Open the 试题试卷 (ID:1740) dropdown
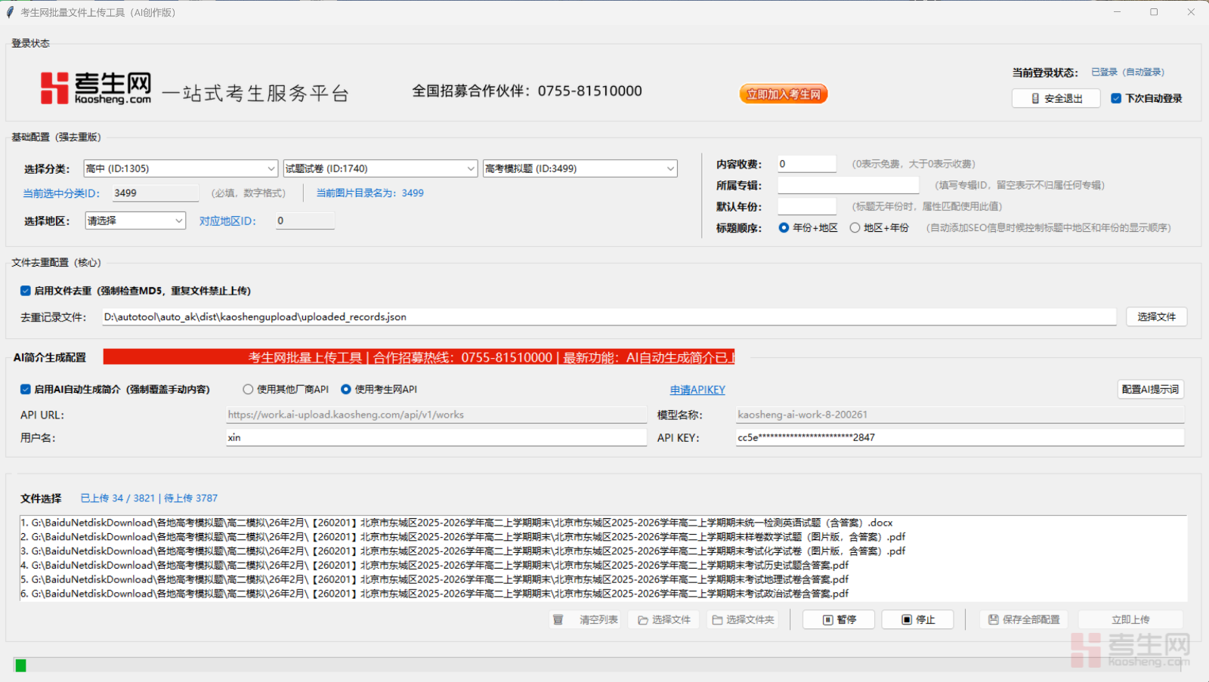1209x682 pixels. point(380,168)
